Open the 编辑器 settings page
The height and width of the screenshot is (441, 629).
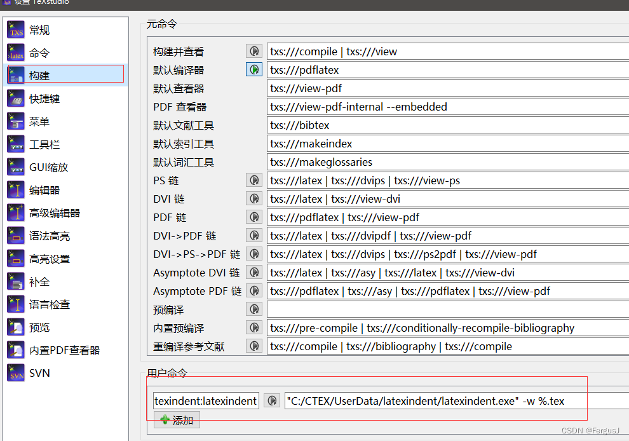click(x=66, y=190)
